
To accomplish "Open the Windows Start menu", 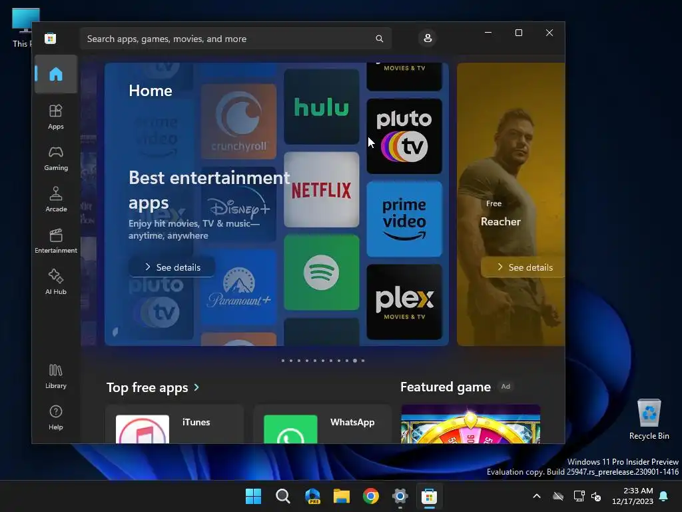I will tap(254, 496).
